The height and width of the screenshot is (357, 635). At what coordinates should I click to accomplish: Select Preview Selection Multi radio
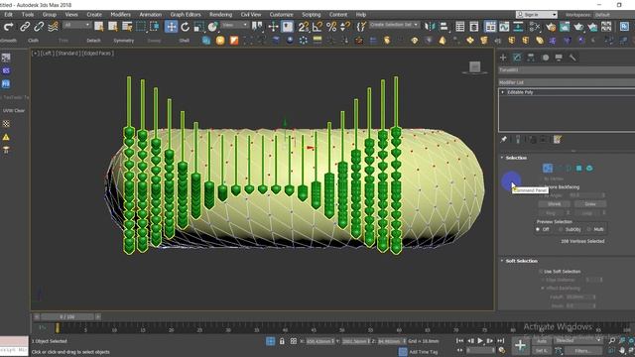point(589,229)
